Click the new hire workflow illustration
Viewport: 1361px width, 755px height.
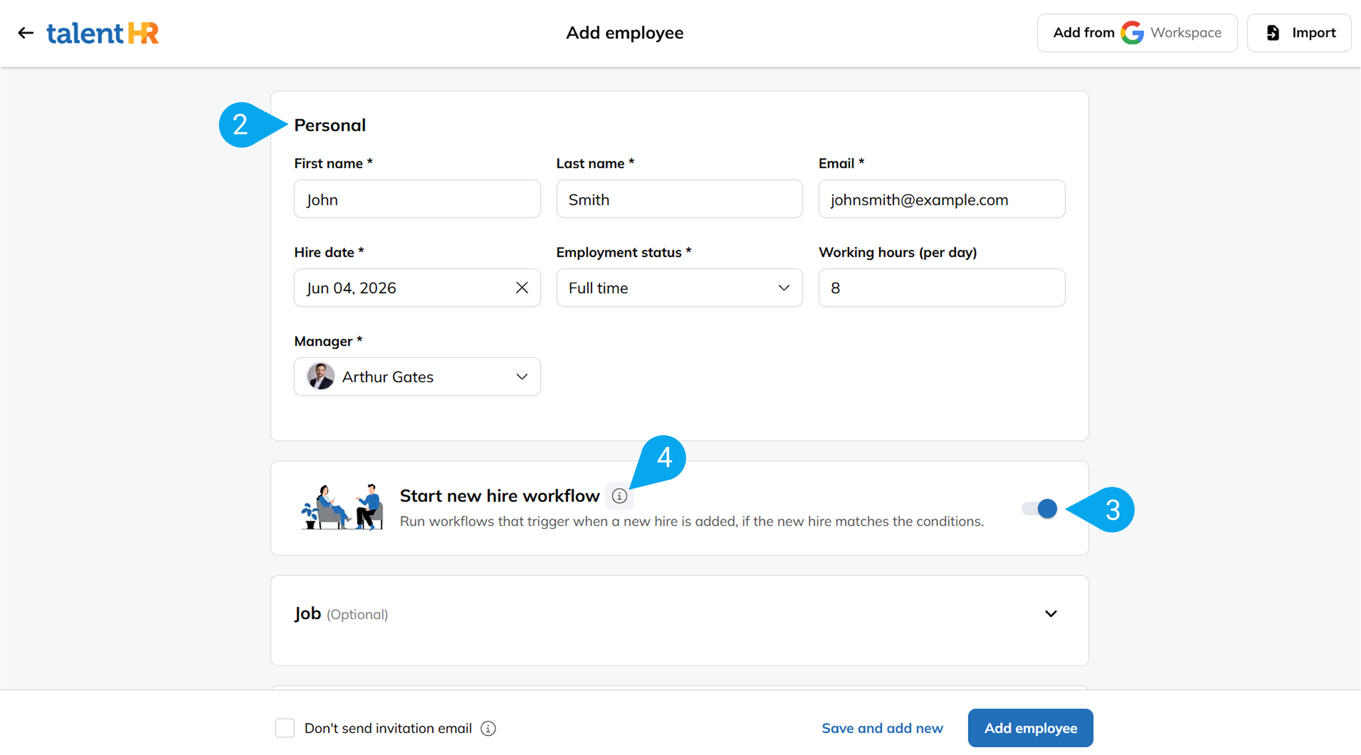(x=342, y=507)
